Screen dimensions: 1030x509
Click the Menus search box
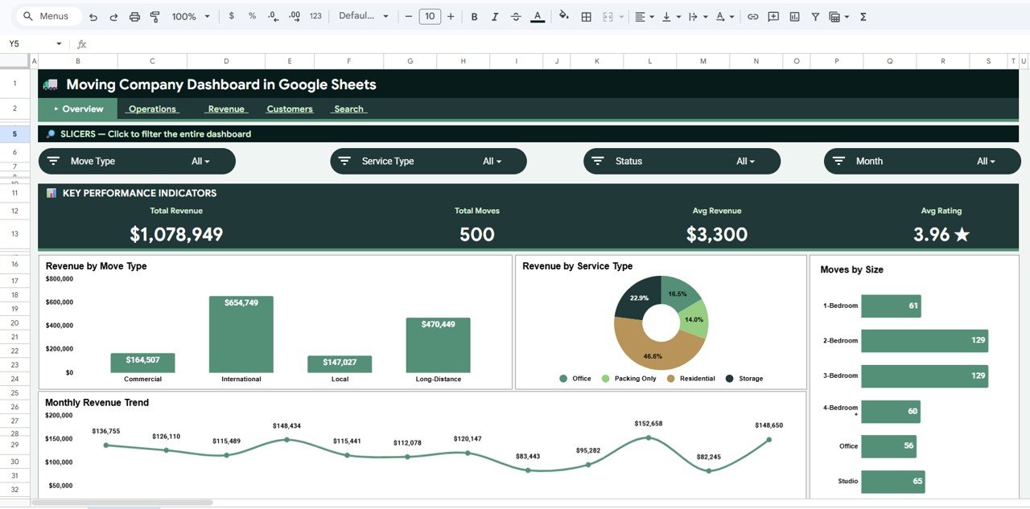tap(48, 16)
